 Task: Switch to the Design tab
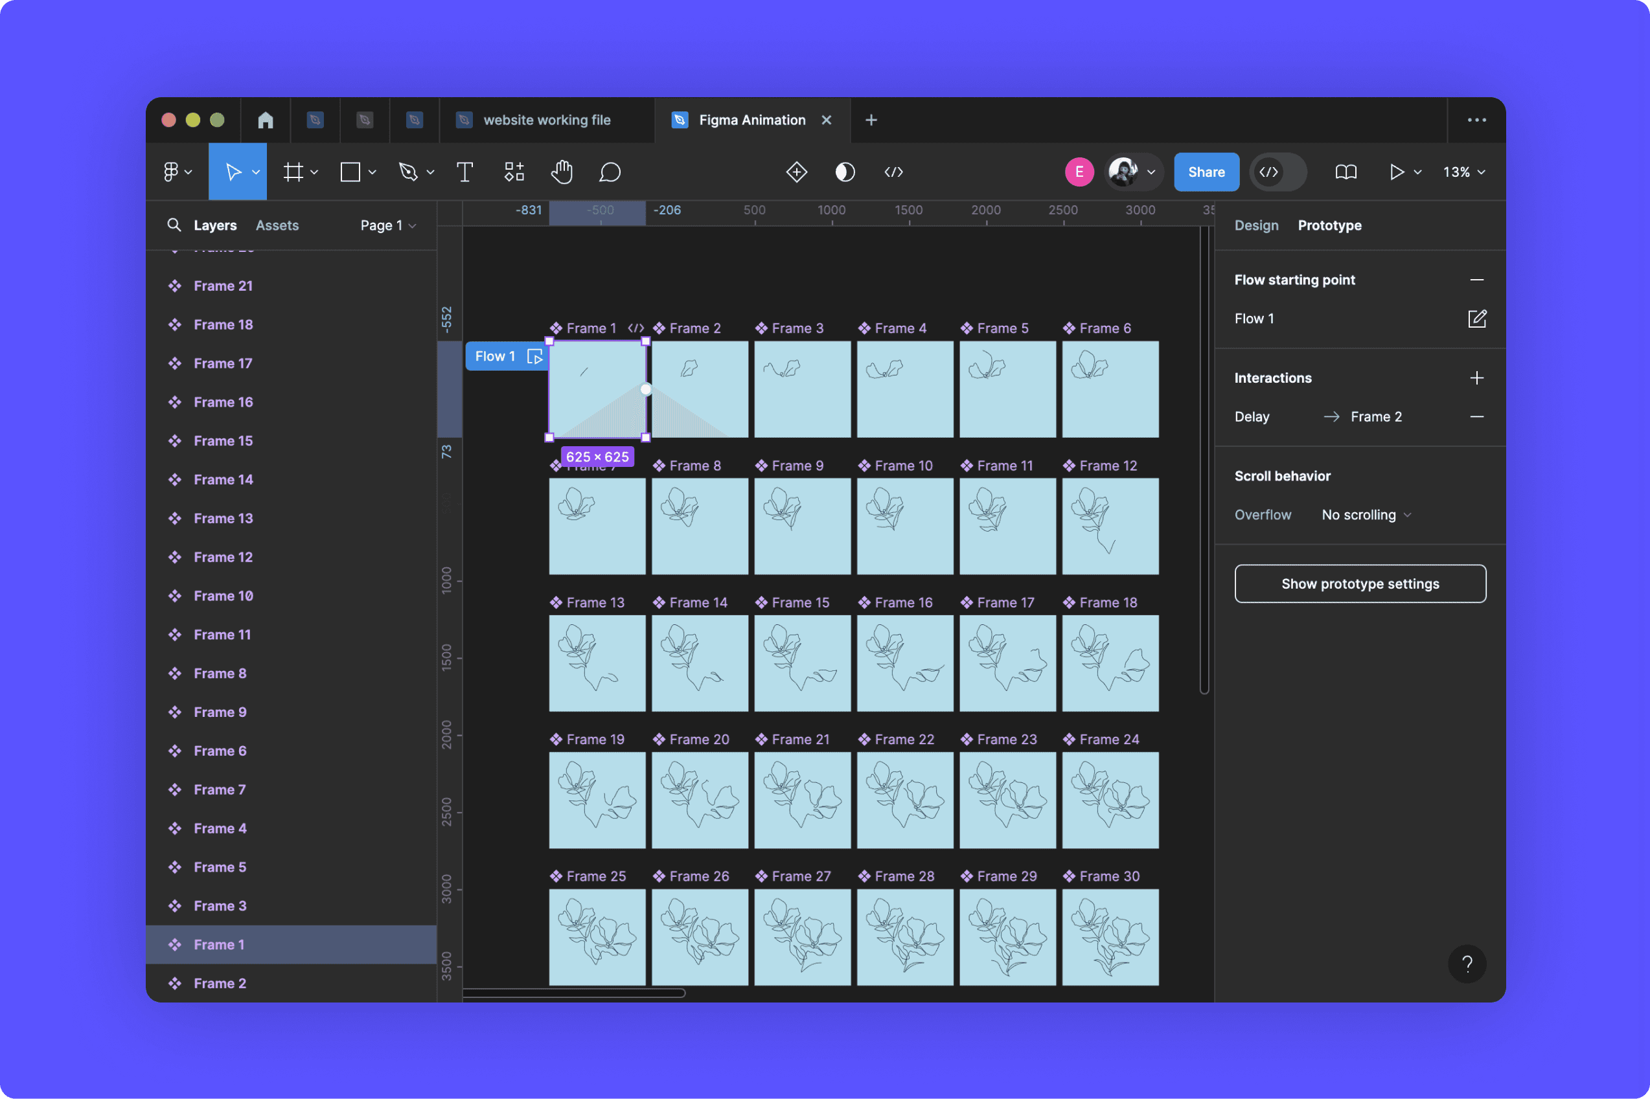[1256, 225]
